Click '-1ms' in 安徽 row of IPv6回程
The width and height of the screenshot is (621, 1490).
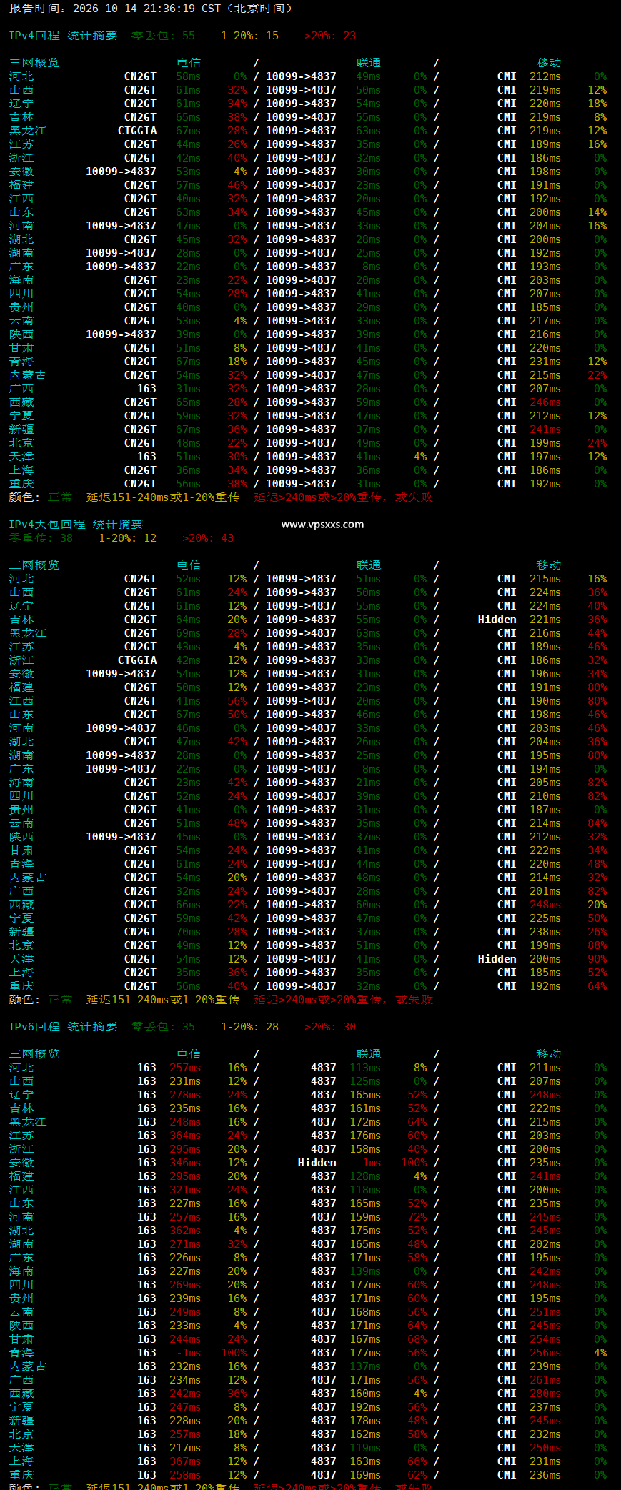[x=369, y=1163]
